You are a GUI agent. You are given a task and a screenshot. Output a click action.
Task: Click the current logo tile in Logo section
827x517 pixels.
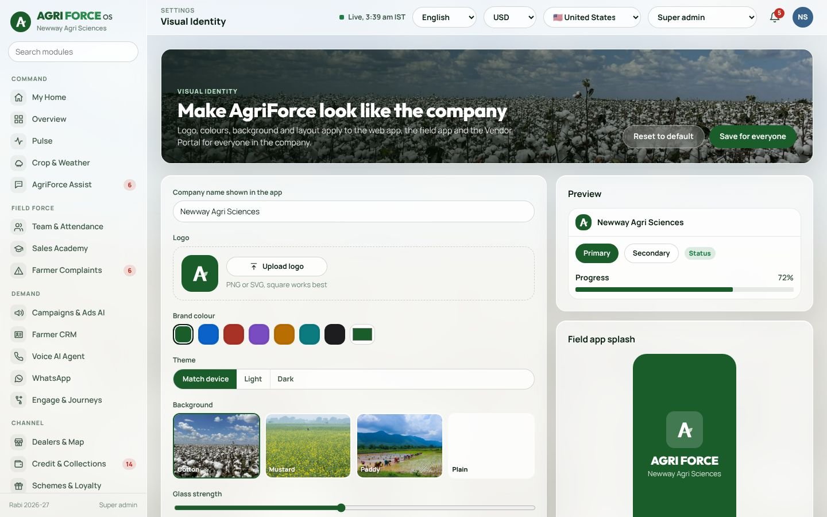(x=200, y=273)
